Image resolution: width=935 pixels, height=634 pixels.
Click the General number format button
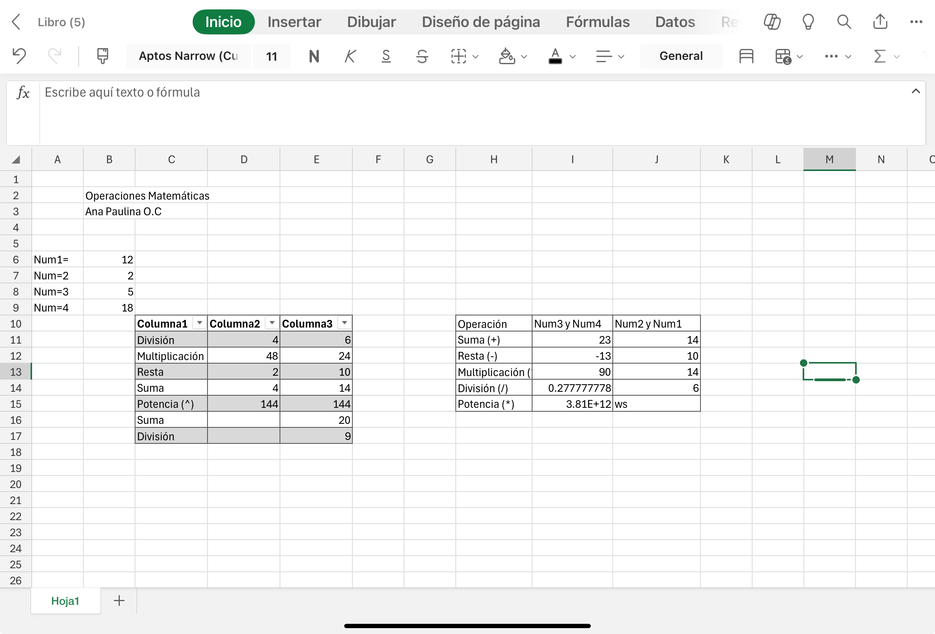(681, 56)
